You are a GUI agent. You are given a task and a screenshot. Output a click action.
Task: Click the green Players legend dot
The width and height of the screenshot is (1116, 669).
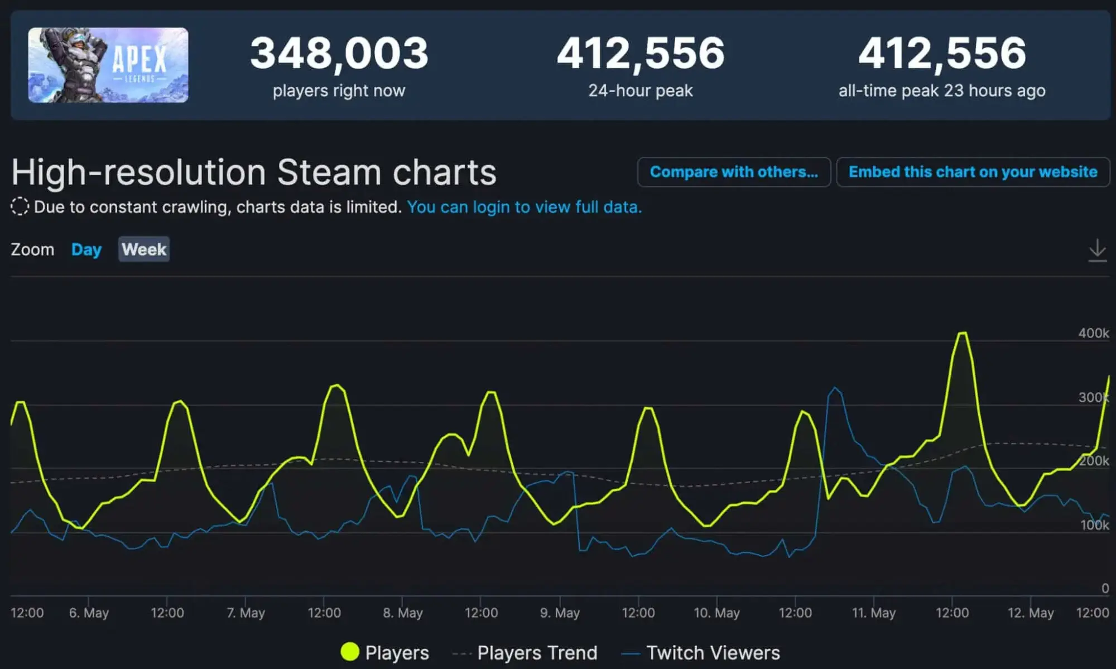click(x=350, y=652)
